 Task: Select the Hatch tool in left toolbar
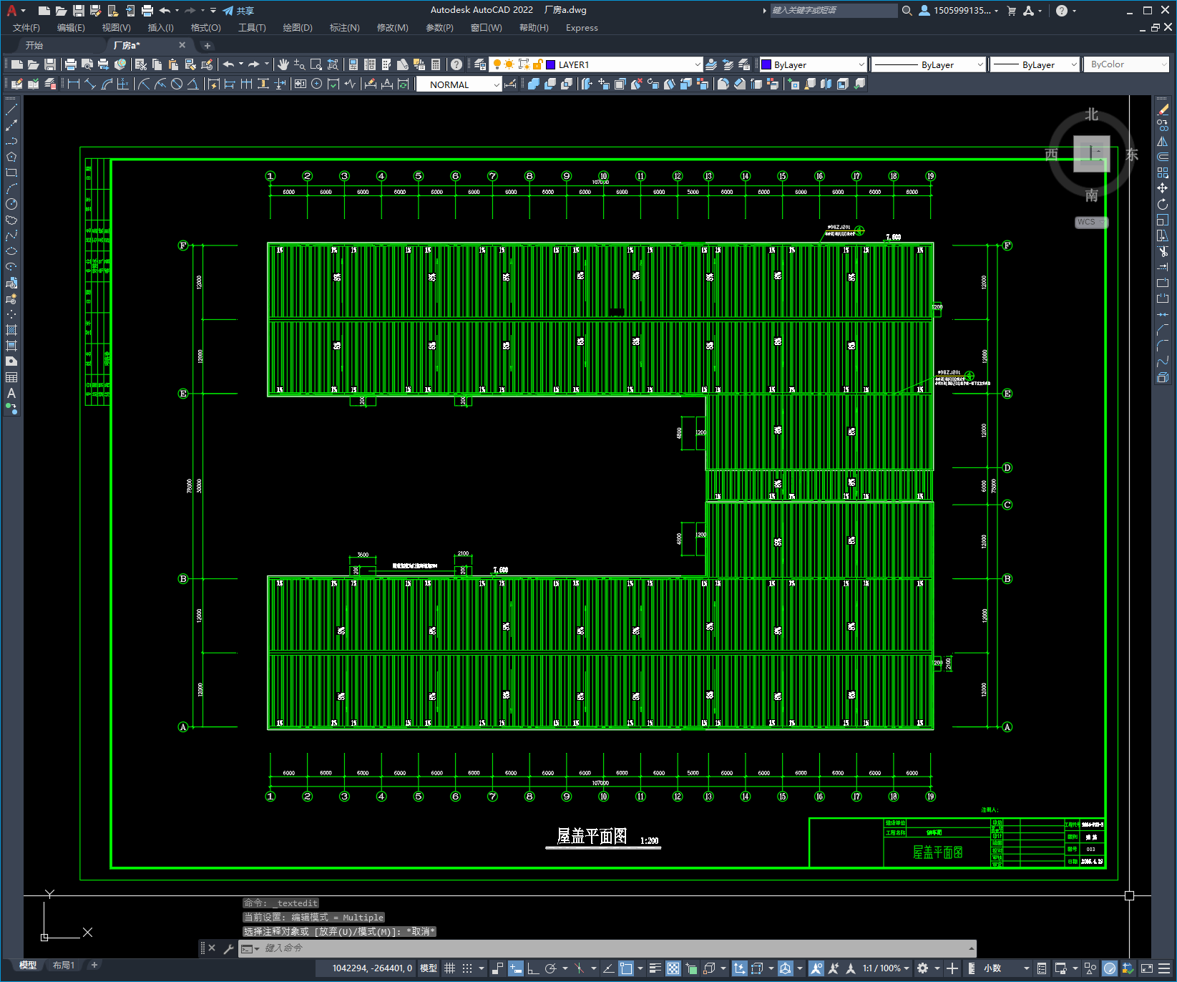pos(11,330)
